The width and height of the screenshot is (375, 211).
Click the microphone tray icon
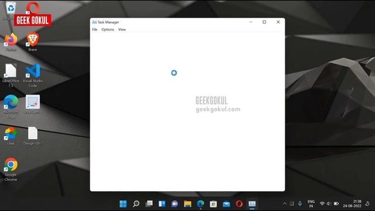300,203
